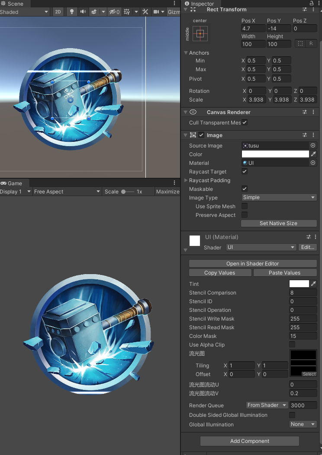The width and height of the screenshot is (322, 455).
Task: Open the Image component three-dot menu
Action: pyautogui.click(x=313, y=135)
